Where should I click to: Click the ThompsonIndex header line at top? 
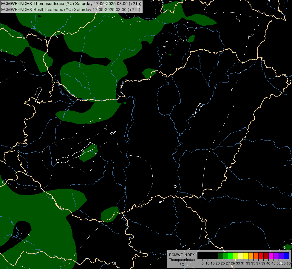point(71,4)
